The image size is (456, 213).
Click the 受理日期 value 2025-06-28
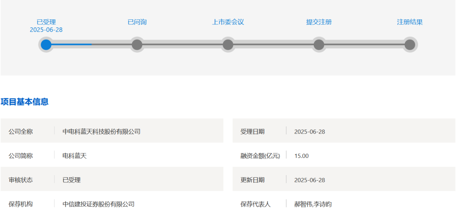(x=310, y=132)
